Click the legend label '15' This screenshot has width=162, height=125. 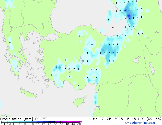coord(38,124)
